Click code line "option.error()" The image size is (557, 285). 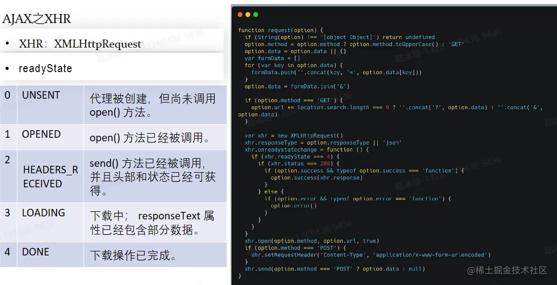[293, 206]
